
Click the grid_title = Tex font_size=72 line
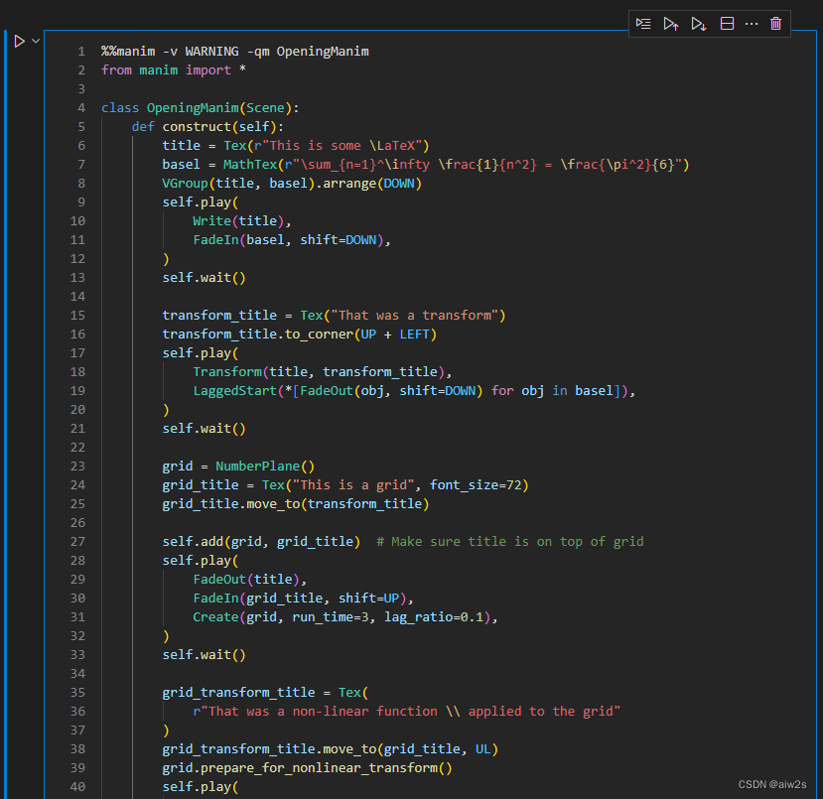pos(345,485)
